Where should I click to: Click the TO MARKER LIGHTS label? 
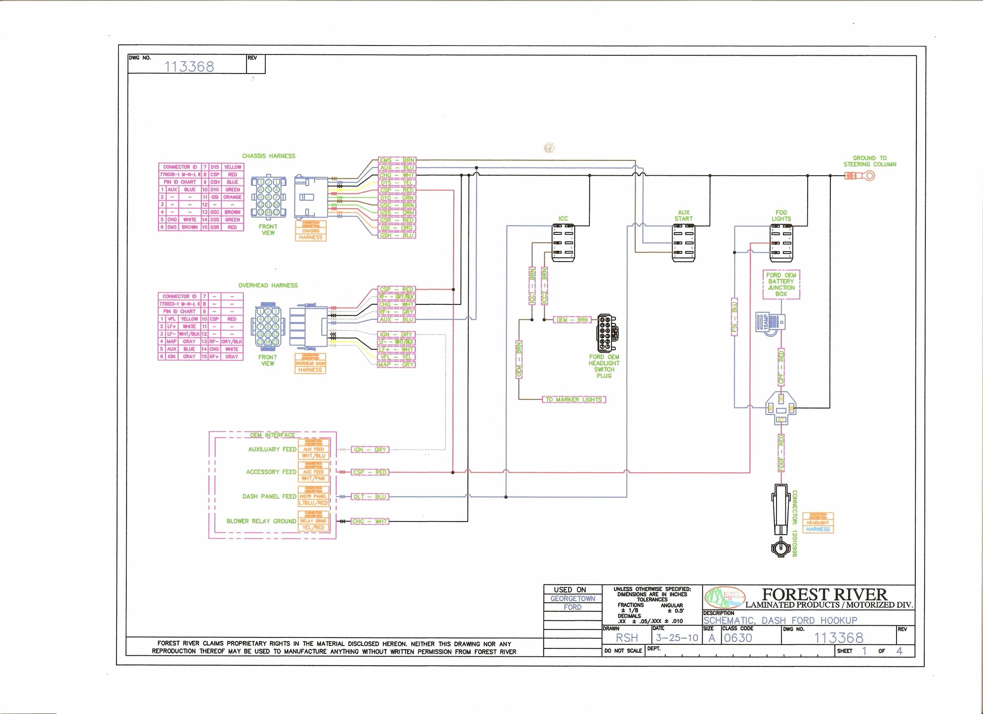point(574,400)
